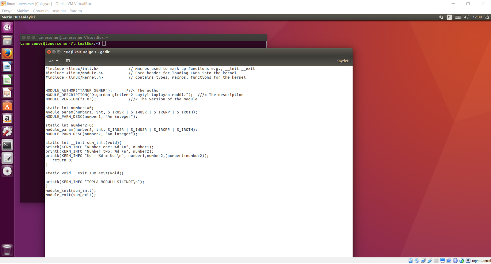Viewport: 491px width, 264px height.
Task: Open the Trash from the launcher
Action: point(7,250)
